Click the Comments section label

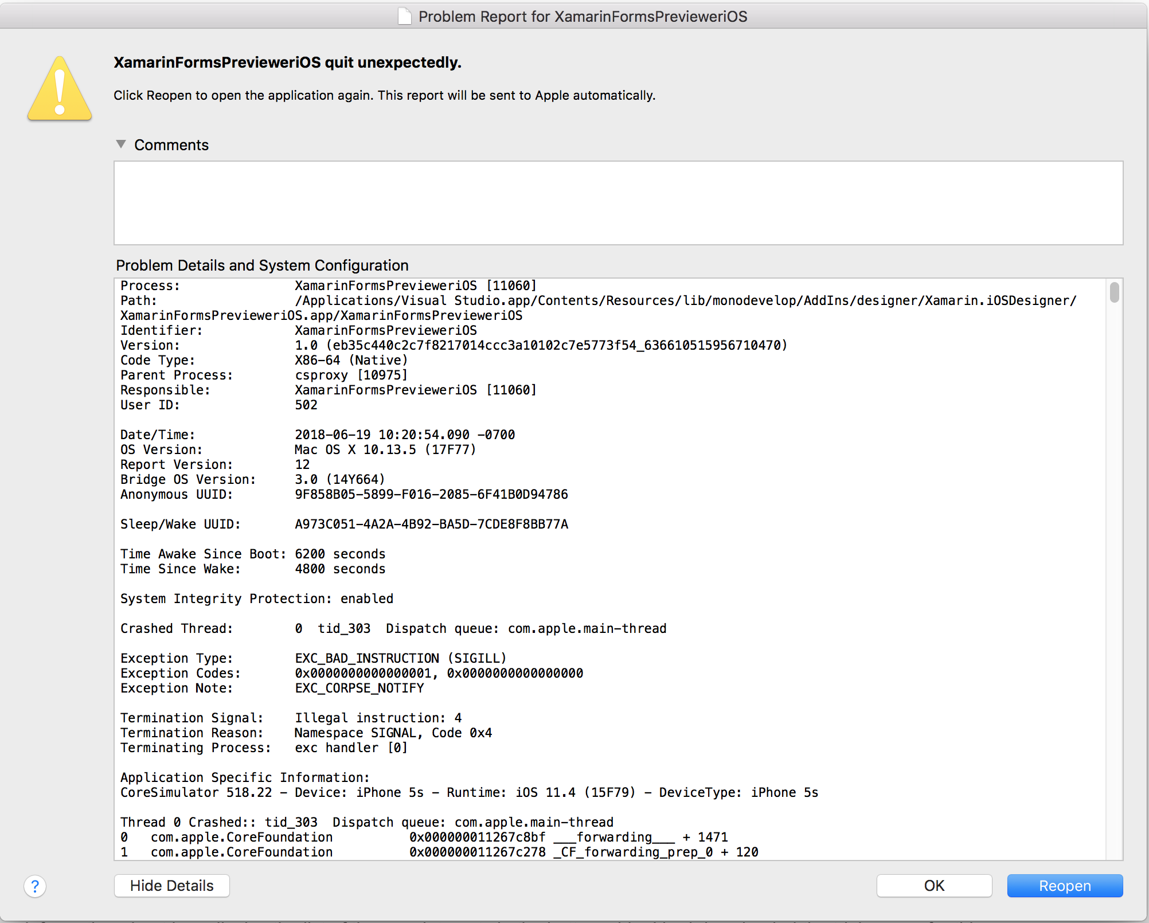171,145
